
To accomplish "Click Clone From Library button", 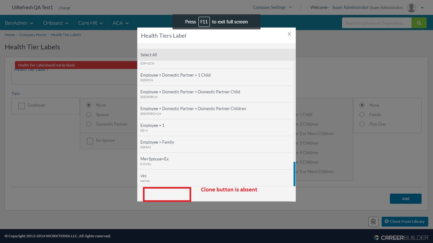I will tap(405, 221).
